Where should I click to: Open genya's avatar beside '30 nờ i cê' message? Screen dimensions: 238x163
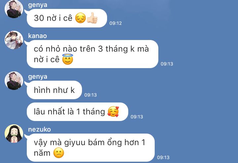tap(14, 9)
